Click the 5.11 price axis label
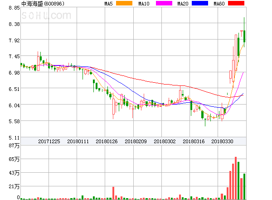This screenshot has width=272, height=200. (14, 138)
